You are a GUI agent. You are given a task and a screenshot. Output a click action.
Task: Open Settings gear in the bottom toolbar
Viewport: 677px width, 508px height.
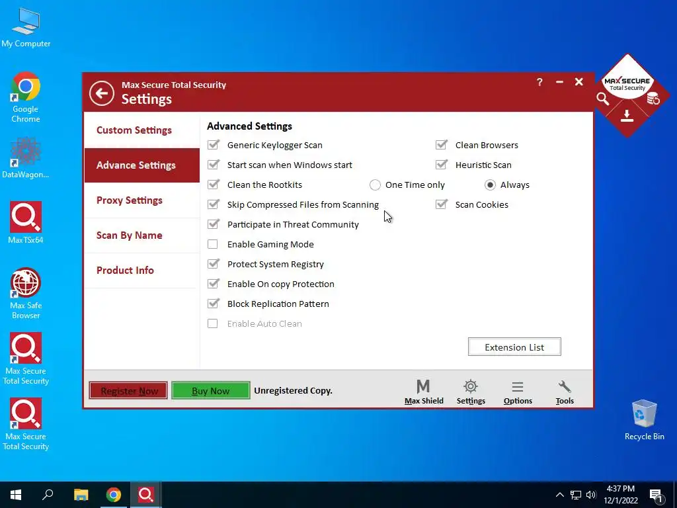pos(471,392)
